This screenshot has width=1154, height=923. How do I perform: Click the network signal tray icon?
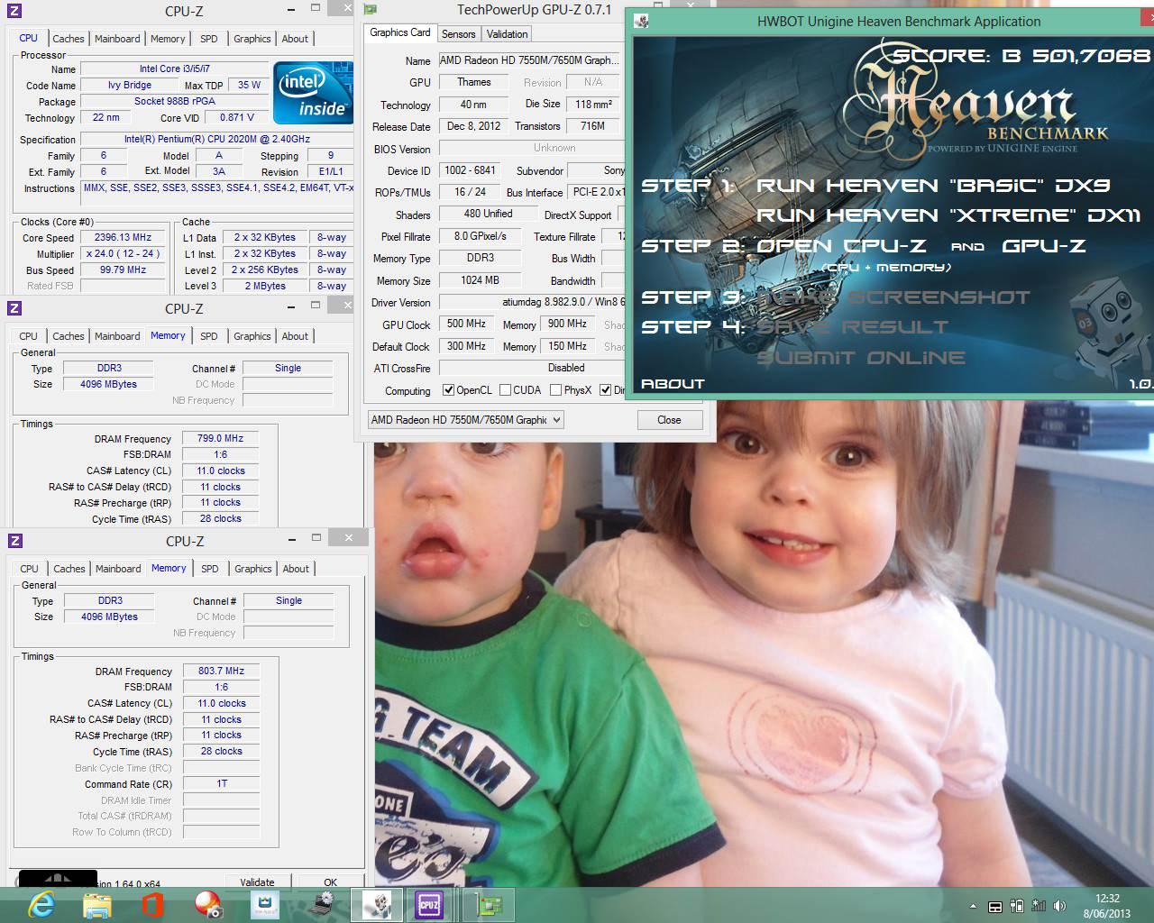[1039, 906]
